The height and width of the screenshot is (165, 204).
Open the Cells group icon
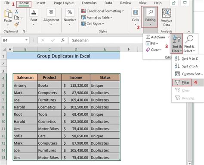point(136,13)
